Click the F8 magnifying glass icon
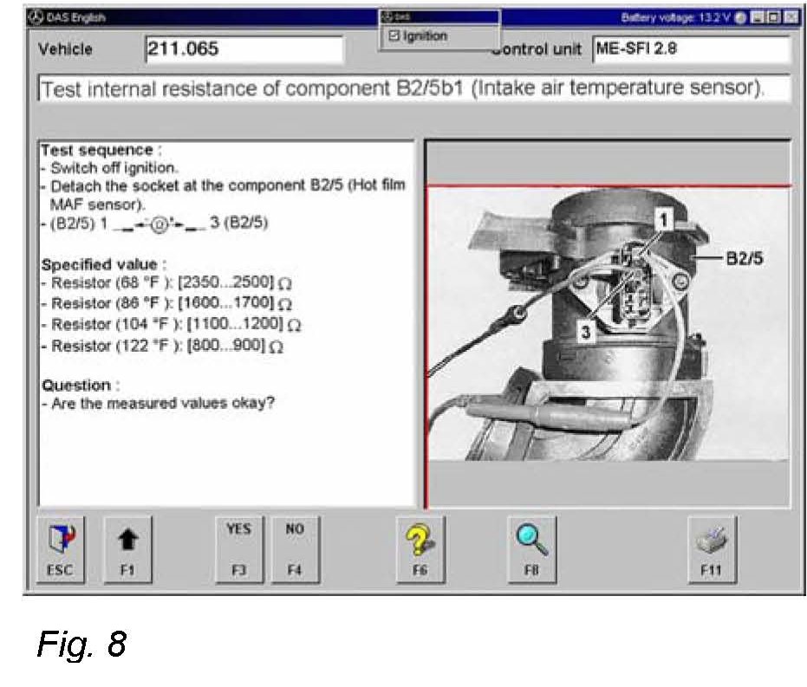The image size is (807, 687). coord(531,548)
